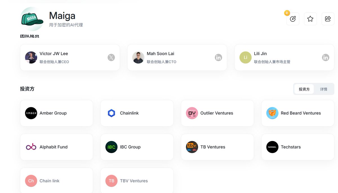The image size is (338, 193).
Task: Click the Maiga green cap logo
Action: [x=32, y=19]
